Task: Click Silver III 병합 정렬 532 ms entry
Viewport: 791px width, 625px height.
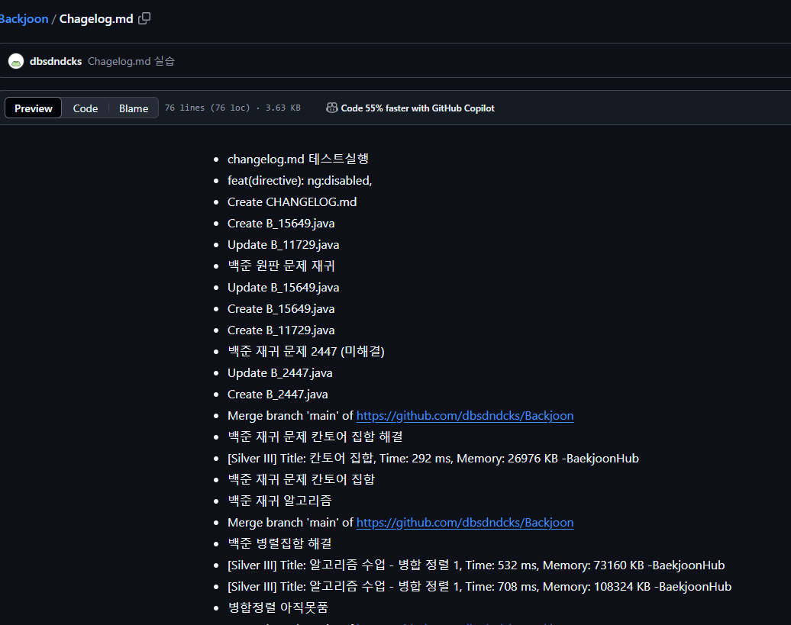Action: 476,565
